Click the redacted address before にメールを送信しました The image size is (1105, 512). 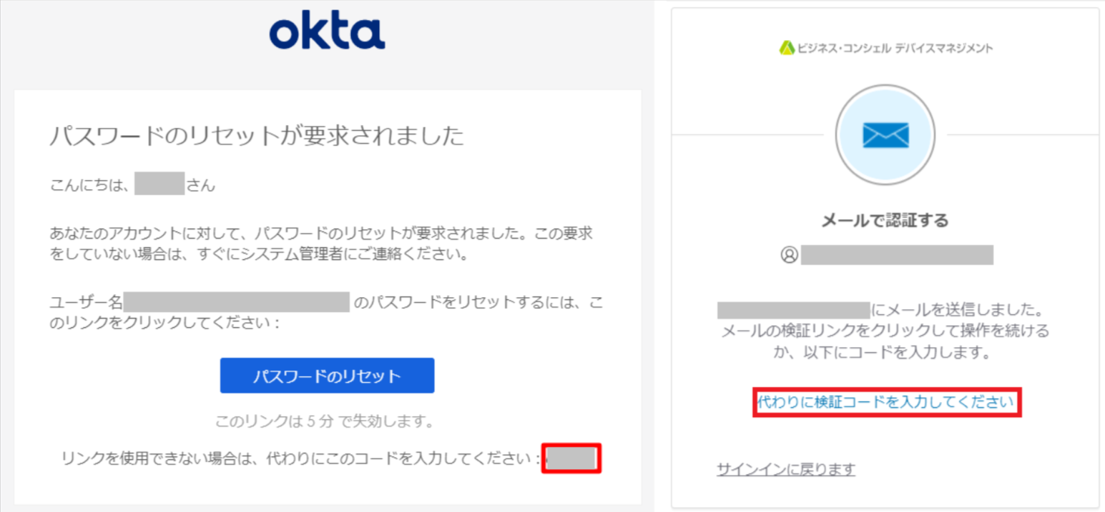793,311
